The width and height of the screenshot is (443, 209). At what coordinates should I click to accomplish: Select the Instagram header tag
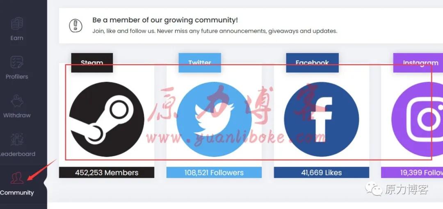tap(418, 63)
